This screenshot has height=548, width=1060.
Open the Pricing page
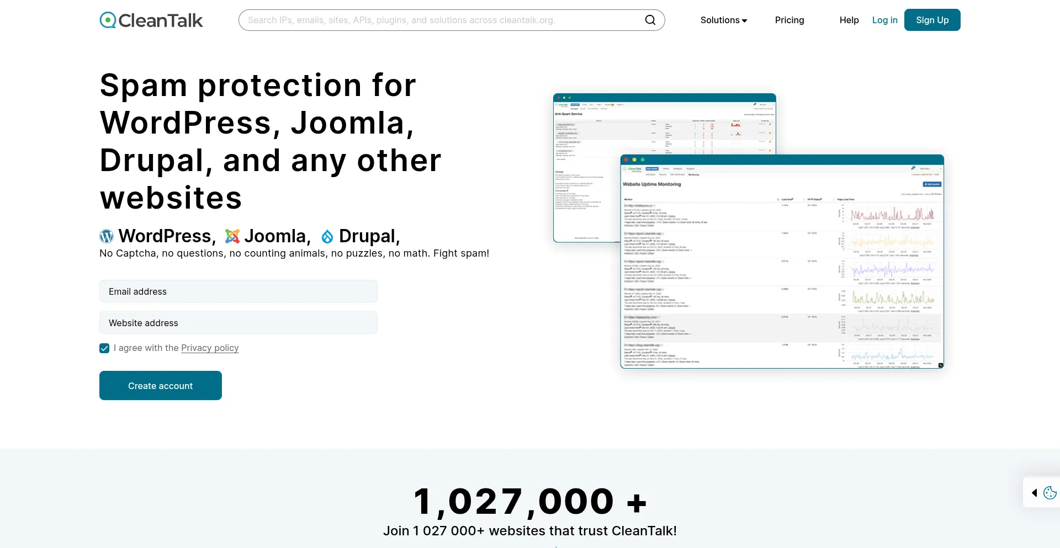pos(789,20)
